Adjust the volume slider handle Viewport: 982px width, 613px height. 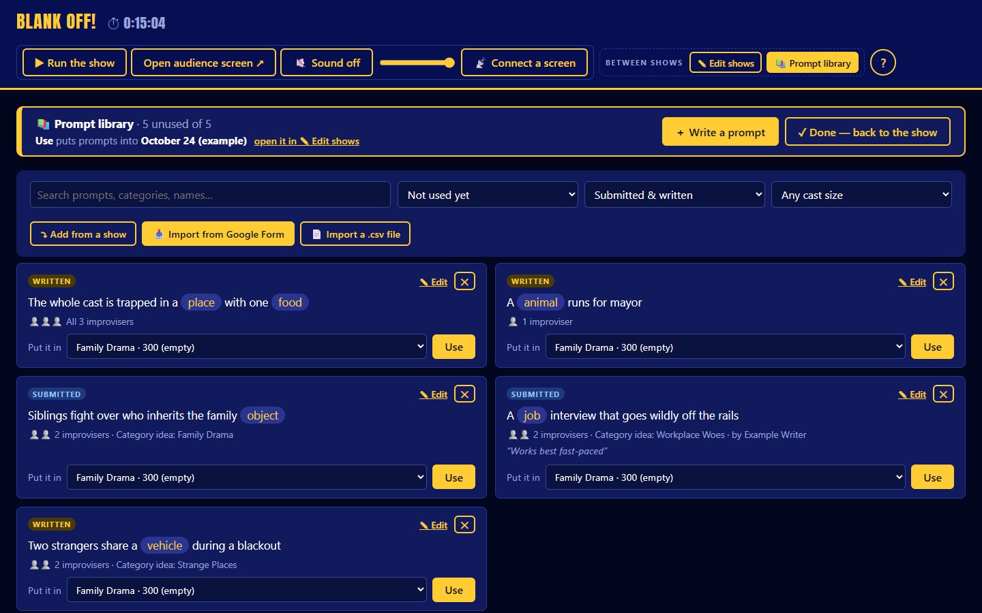(x=449, y=63)
